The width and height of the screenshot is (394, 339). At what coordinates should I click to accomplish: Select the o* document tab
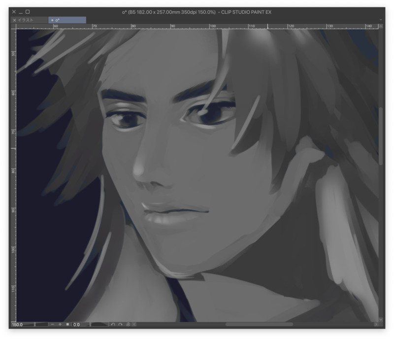coord(67,20)
